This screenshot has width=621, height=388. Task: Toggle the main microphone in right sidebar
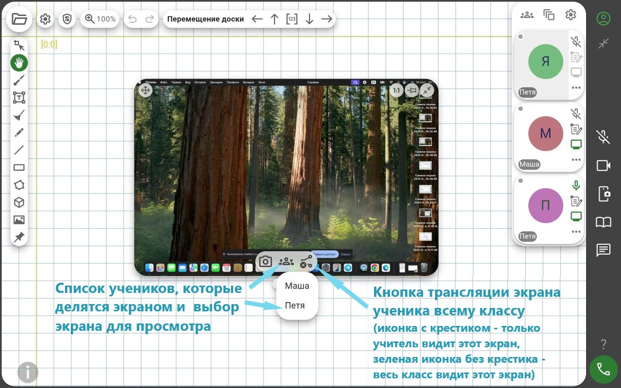click(x=603, y=137)
